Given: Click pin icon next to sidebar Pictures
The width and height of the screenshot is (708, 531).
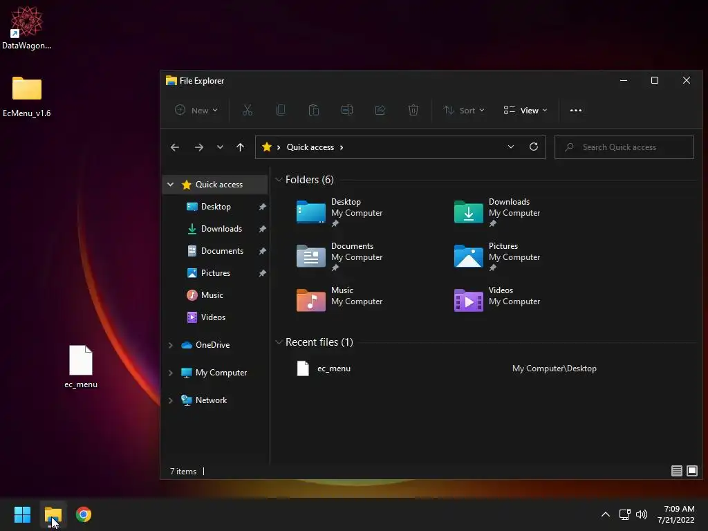Looking at the screenshot, I should pos(262,273).
